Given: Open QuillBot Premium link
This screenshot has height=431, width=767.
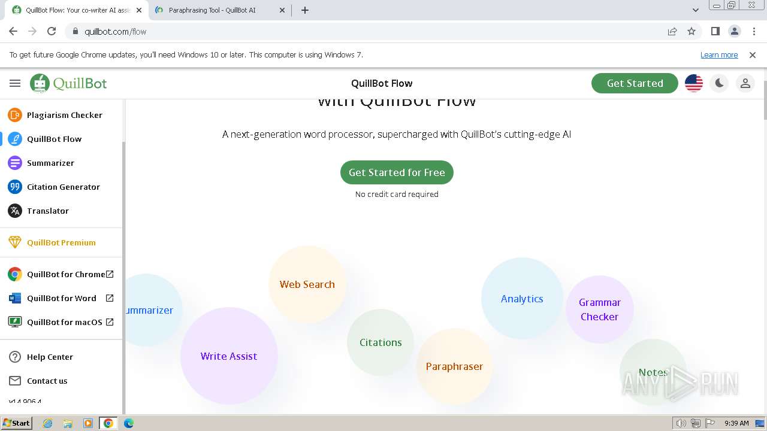Looking at the screenshot, I should click(x=61, y=242).
